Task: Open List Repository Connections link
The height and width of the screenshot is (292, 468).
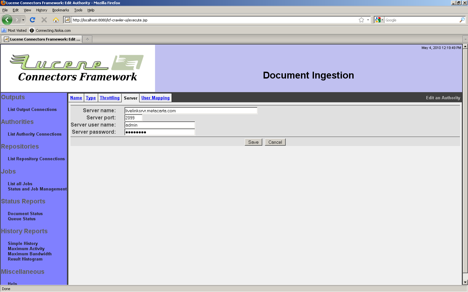Action: click(36, 159)
